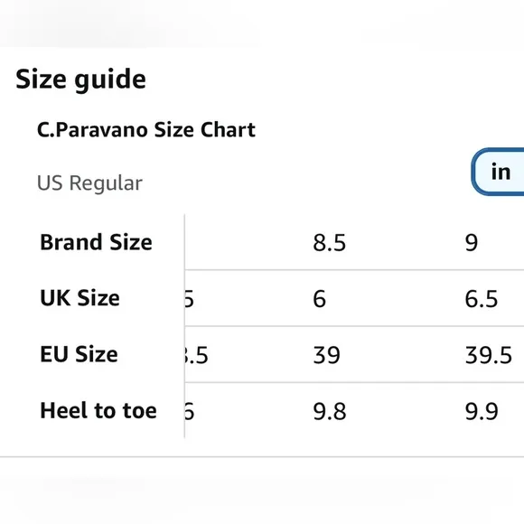Click heel to toe 9.8 value

(x=329, y=411)
